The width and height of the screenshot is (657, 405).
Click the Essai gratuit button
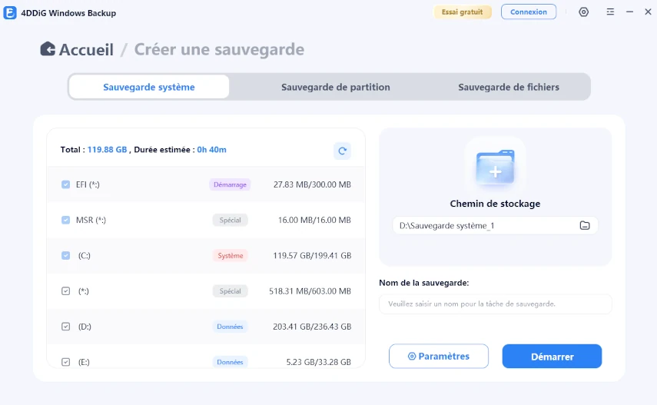tap(462, 12)
